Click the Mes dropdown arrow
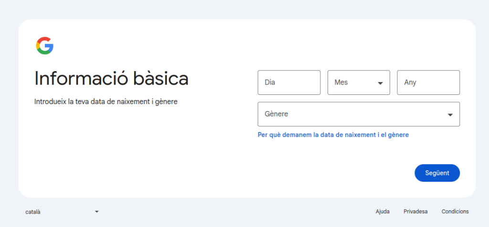This screenshot has height=227, width=489. [380, 83]
